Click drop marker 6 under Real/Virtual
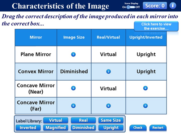The image size is (181, 135). [109, 106]
